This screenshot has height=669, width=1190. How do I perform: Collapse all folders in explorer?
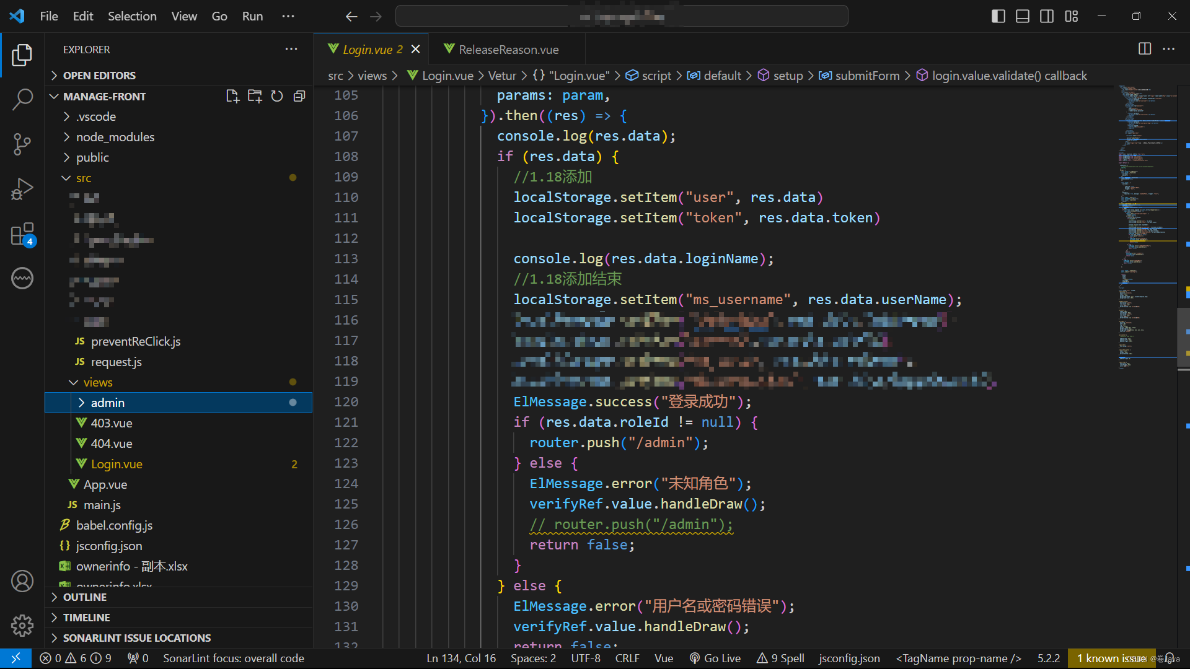click(299, 96)
